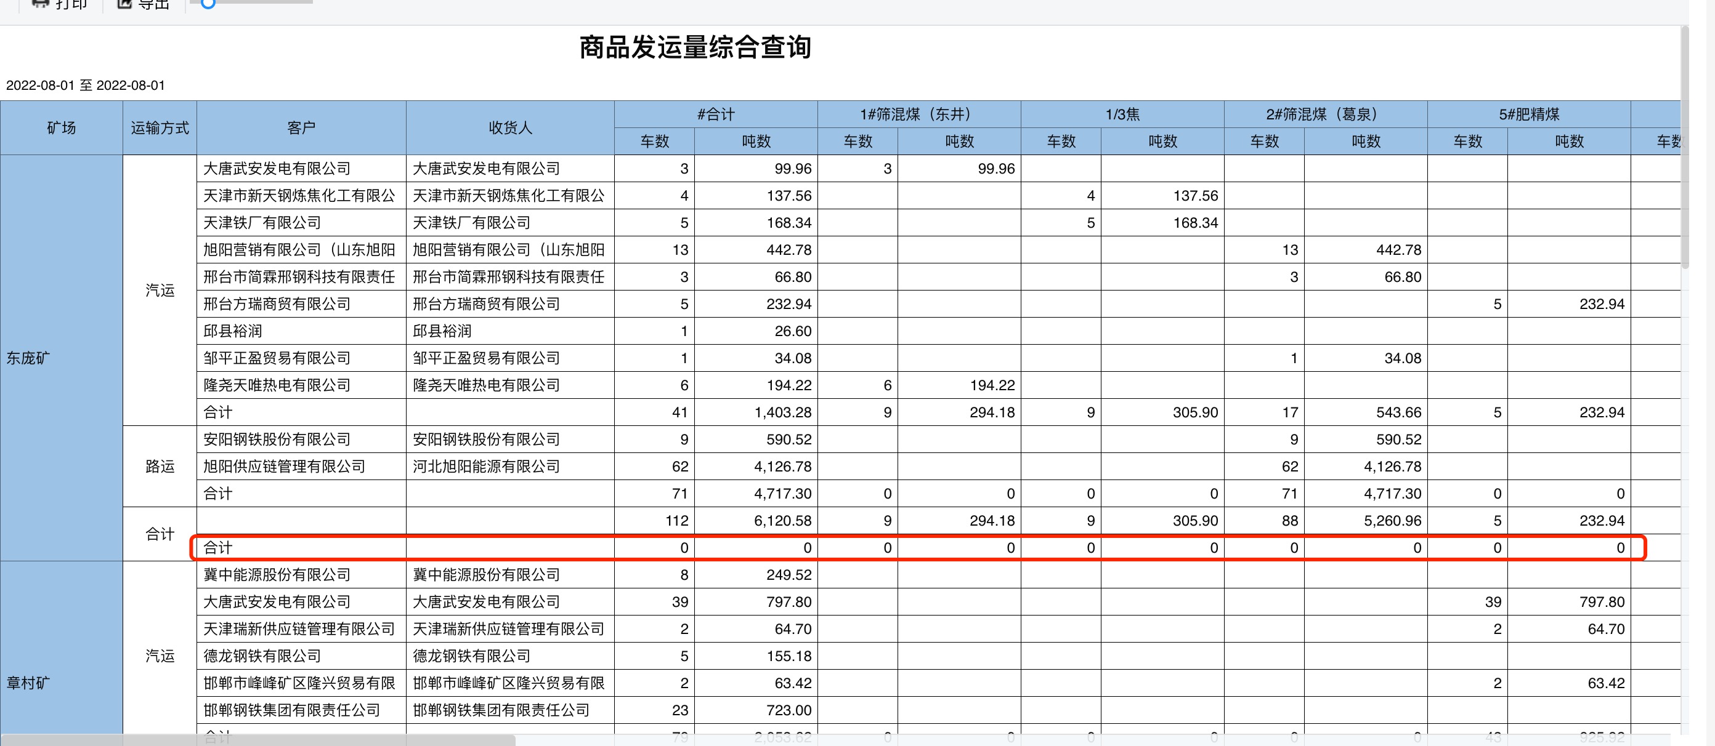Click the 1#筛混煤（东井）group header

918,114
